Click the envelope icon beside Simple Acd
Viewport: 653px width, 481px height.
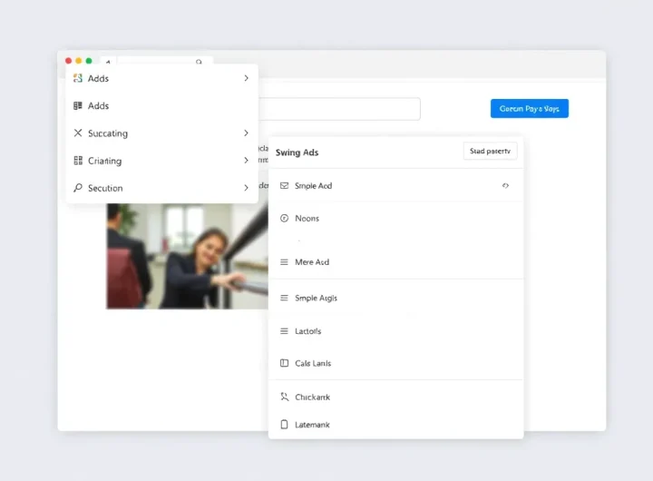285,186
